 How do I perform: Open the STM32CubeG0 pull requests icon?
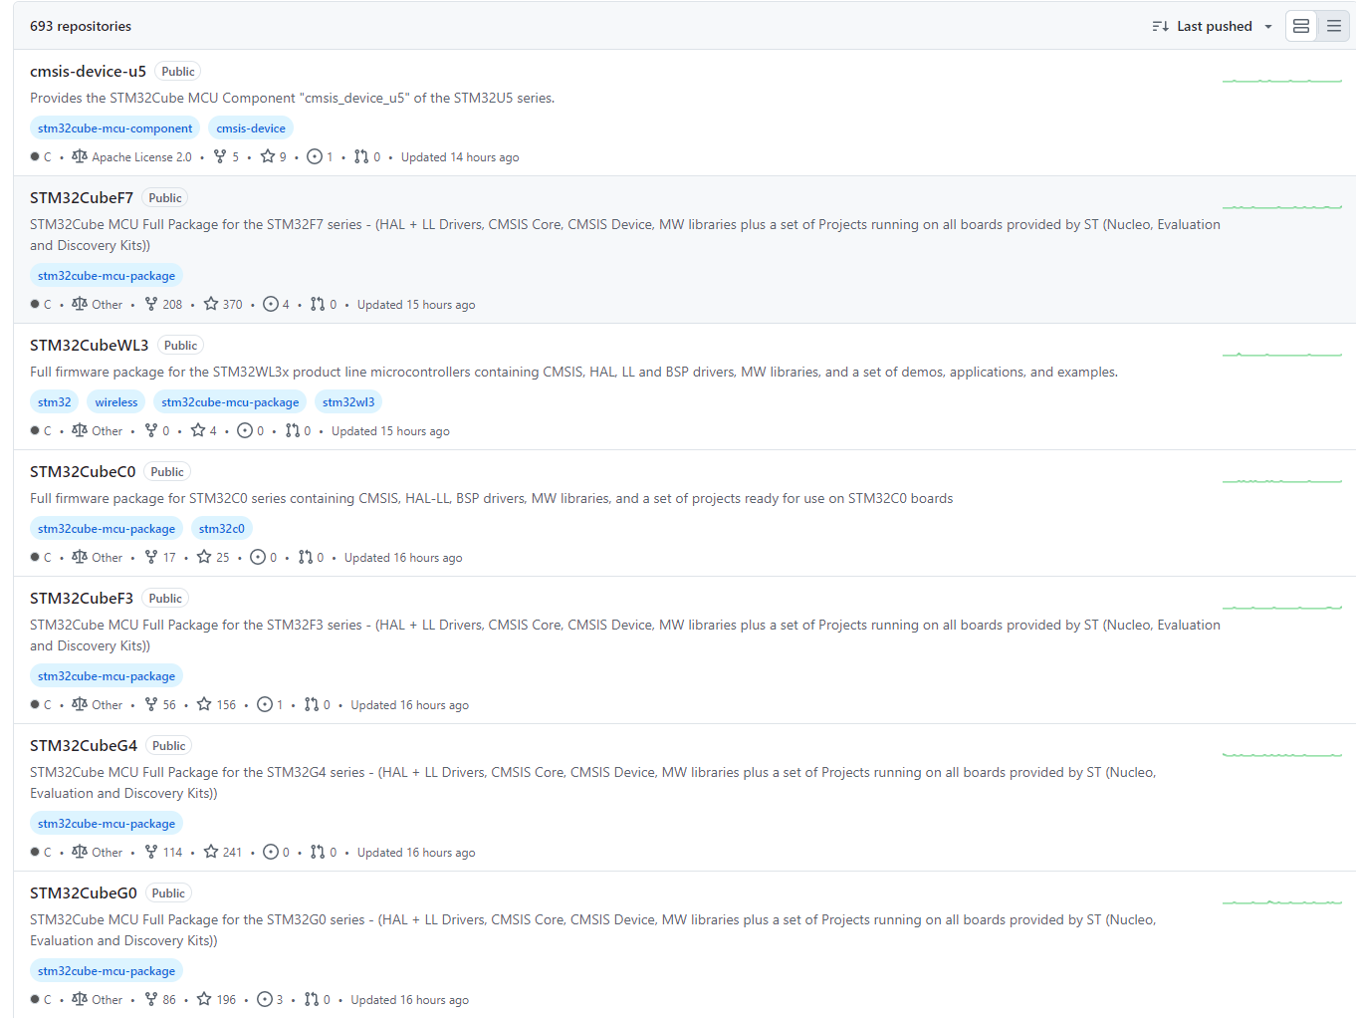[312, 999]
